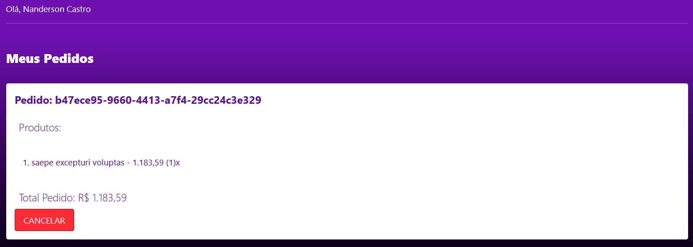693x247 pixels.
Task: Click the word "voluptas" in the product line
Action: point(108,163)
